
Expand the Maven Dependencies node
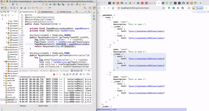tap(4, 73)
